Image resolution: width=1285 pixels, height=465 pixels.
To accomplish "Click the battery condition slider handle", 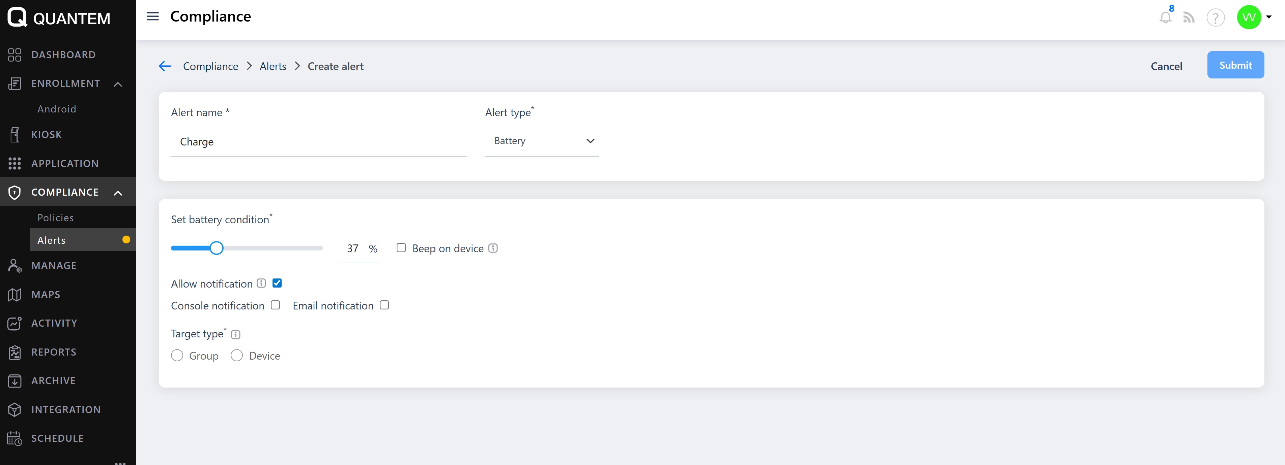I will pos(217,248).
